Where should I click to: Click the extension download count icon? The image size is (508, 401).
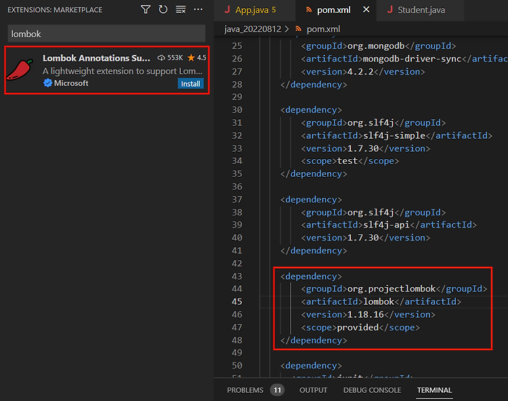[161, 58]
